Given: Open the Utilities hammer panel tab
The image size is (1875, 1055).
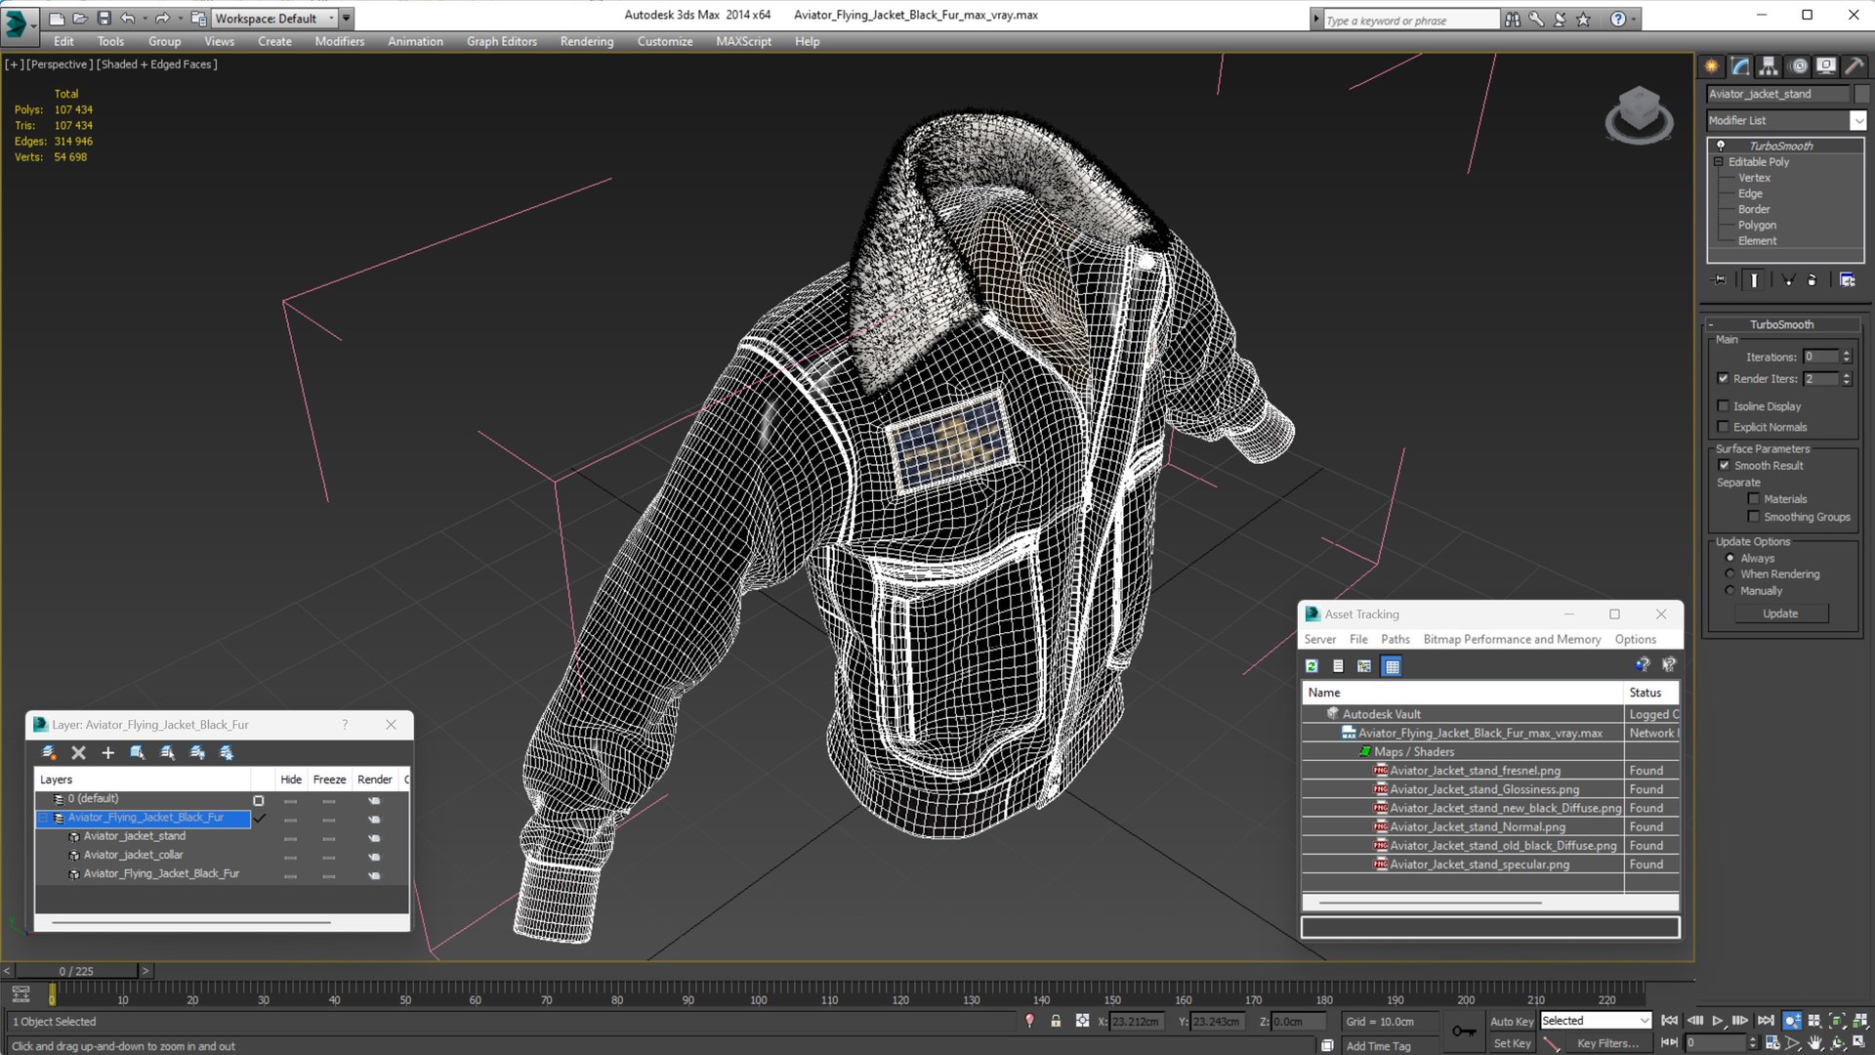Looking at the screenshot, I should [x=1854, y=65].
